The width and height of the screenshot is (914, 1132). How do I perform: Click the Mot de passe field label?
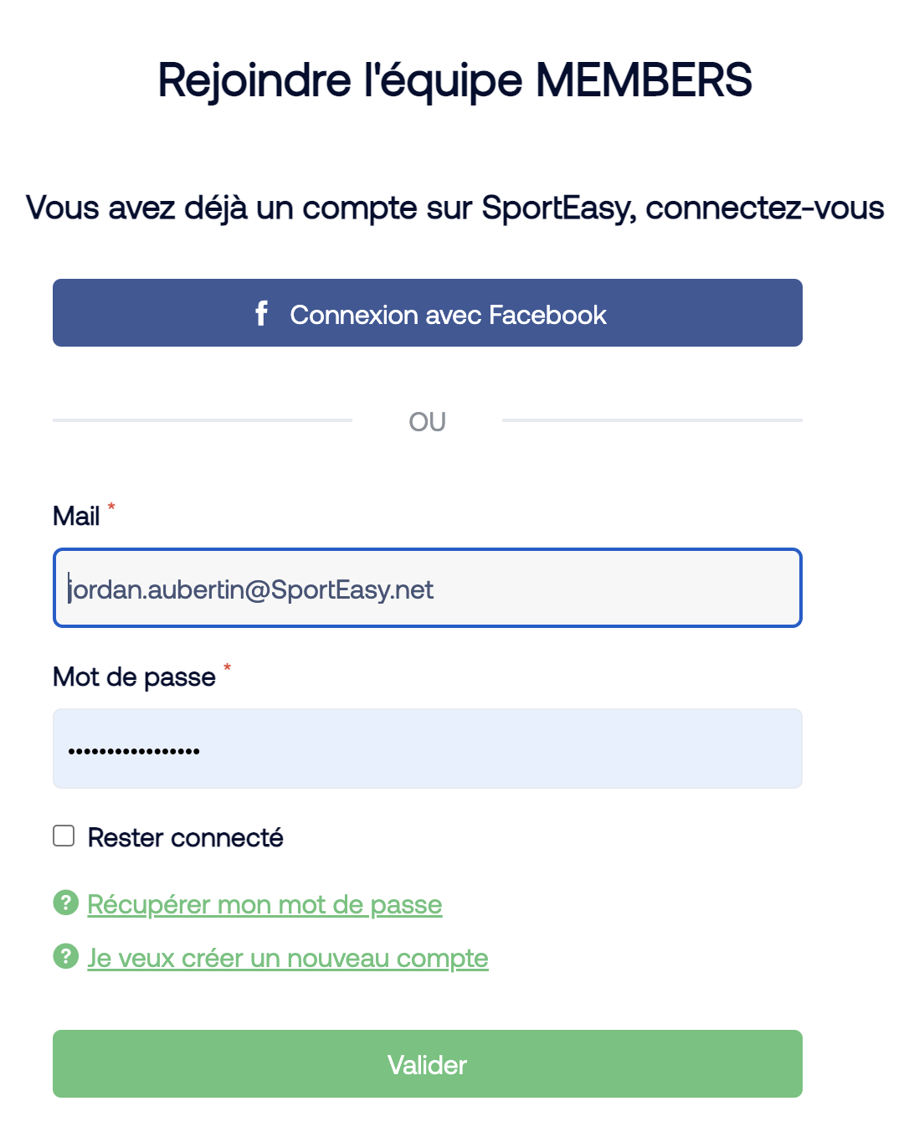[x=134, y=677]
